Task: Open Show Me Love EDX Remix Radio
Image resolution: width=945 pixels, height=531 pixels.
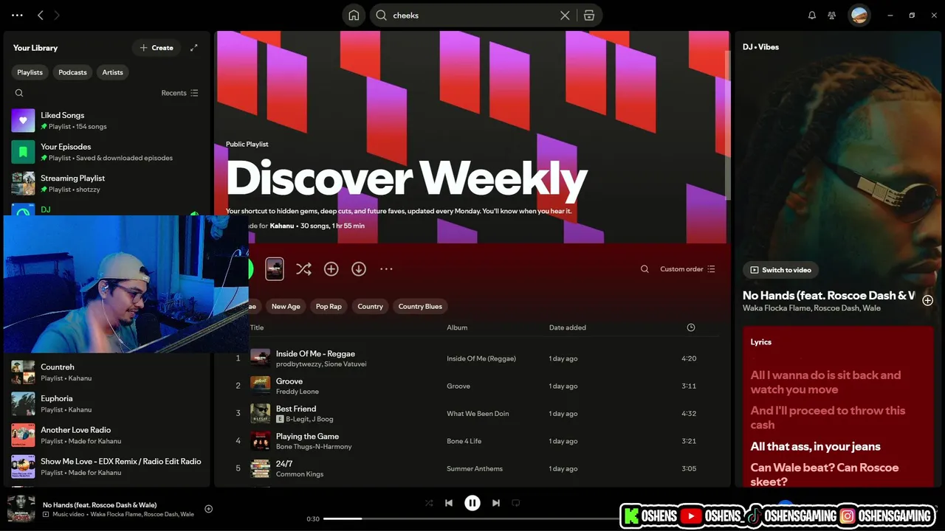Action: coord(107,467)
